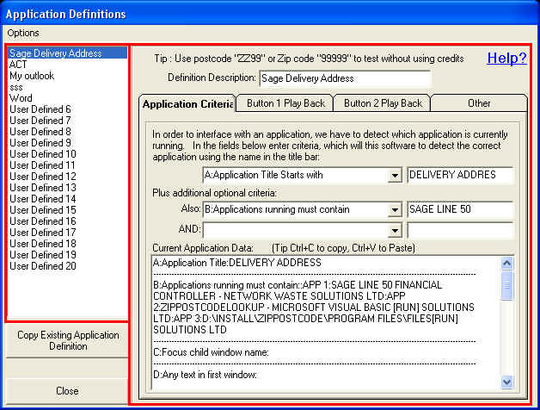Edit the Definition Description field

345,78
